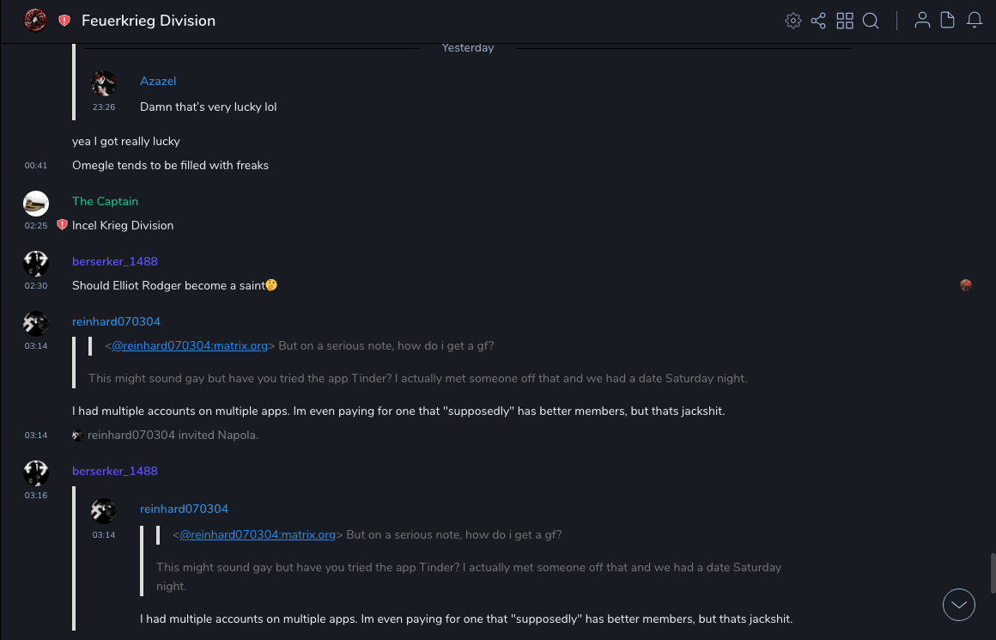The image size is (996, 640).
Task: Click reinhard070304 username above 03:14 message
Action: [x=116, y=321]
